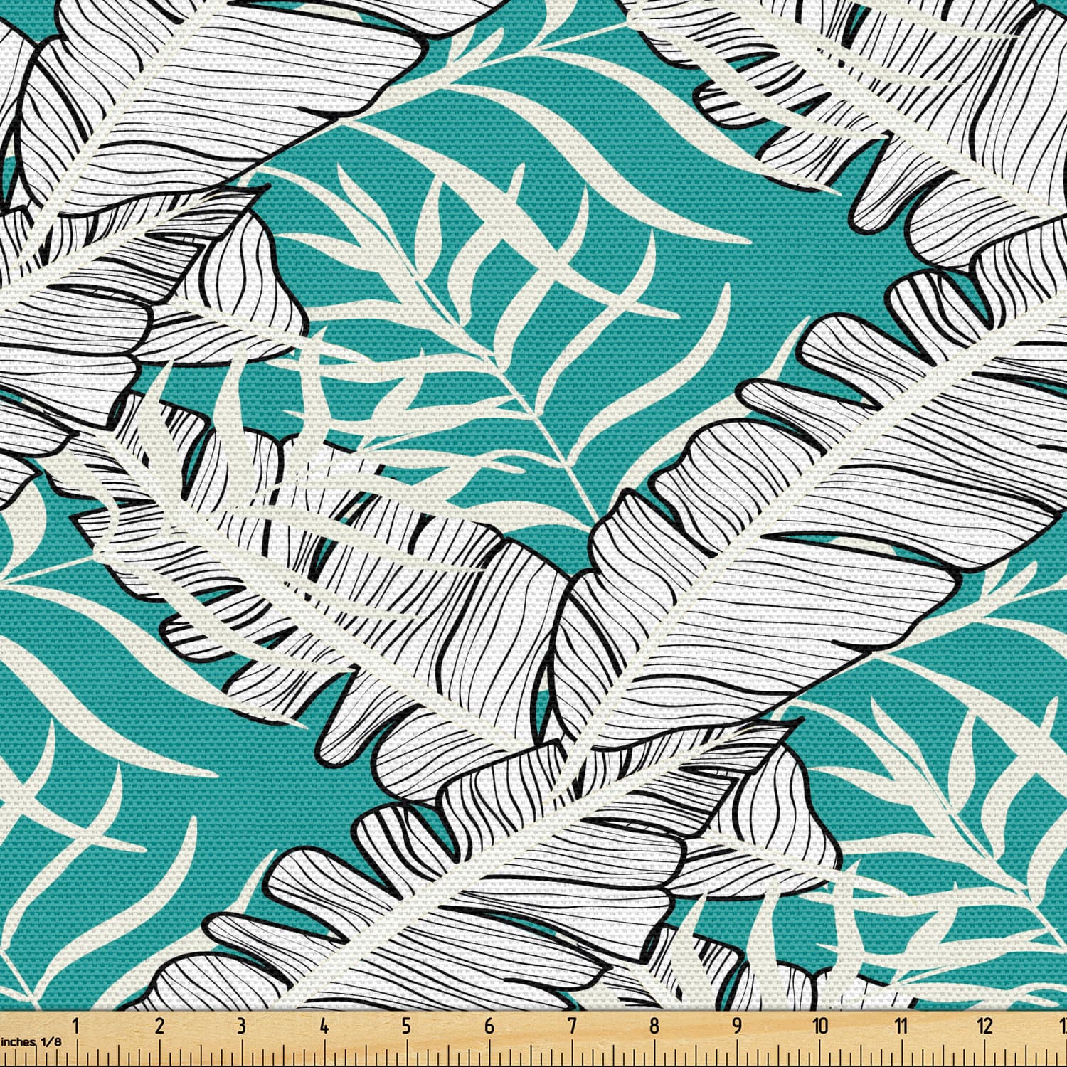Click the number 7 on the ruler
The width and height of the screenshot is (1067, 1067).
tap(572, 1026)
